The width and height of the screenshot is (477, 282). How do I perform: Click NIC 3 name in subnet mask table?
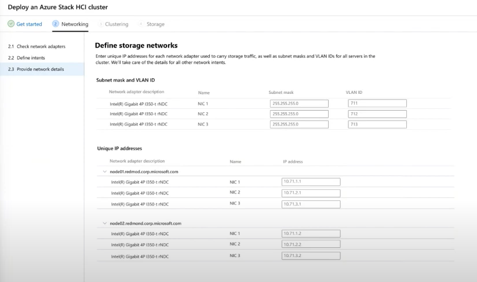pyautogui.click(x=203, y=124)
